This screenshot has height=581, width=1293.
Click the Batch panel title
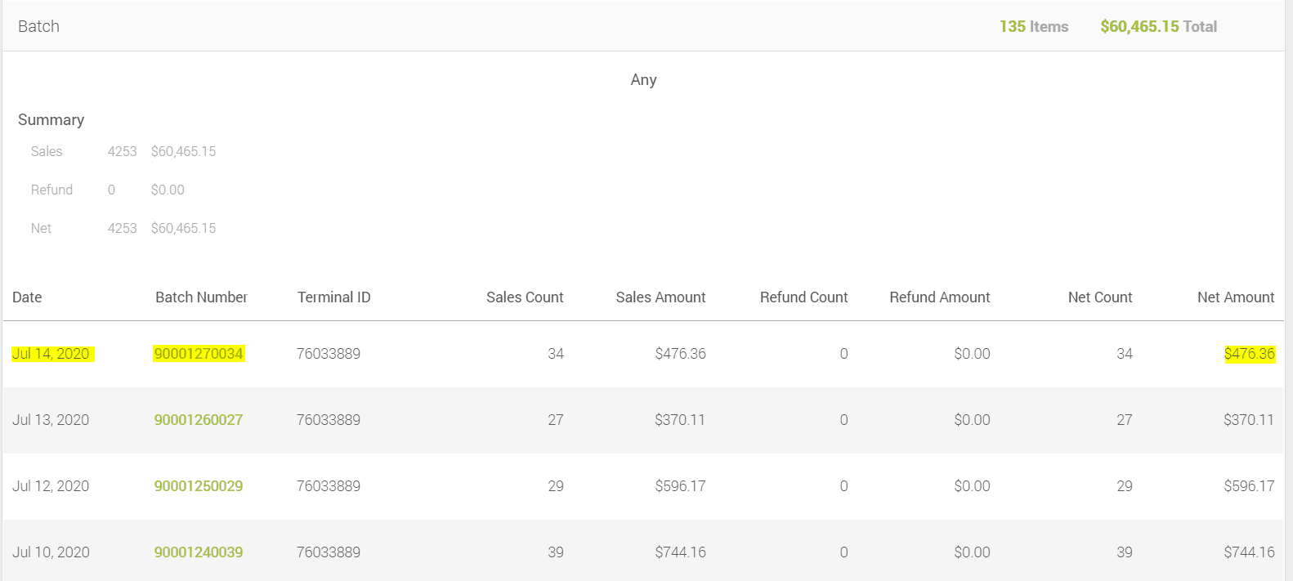38,27
